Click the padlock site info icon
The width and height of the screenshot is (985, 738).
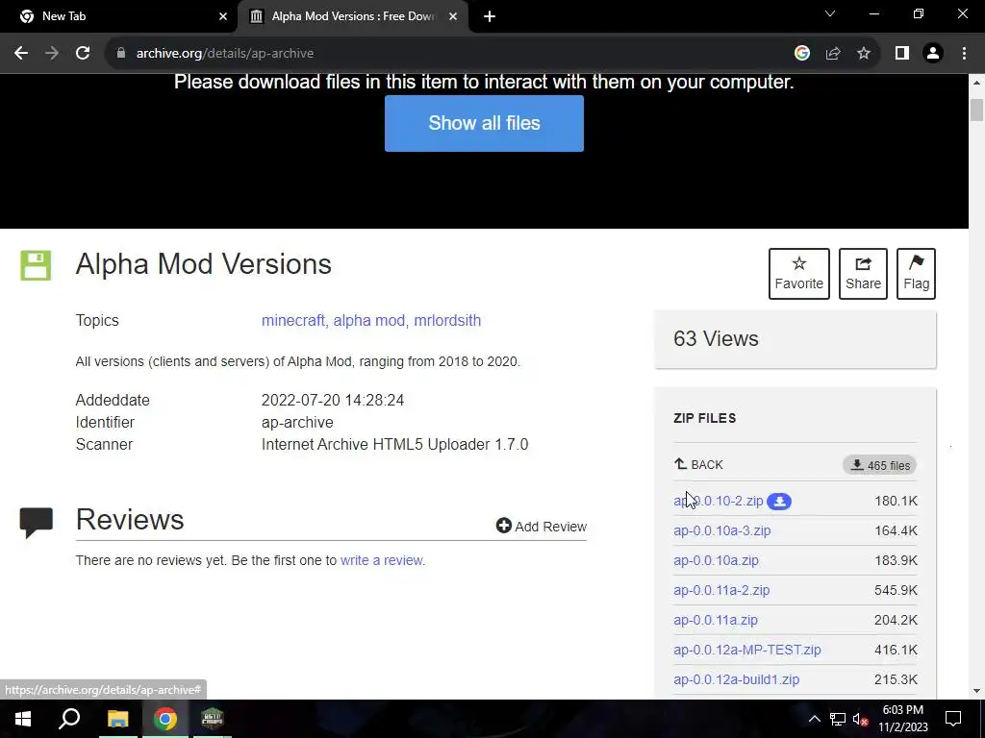coord(121,54)
